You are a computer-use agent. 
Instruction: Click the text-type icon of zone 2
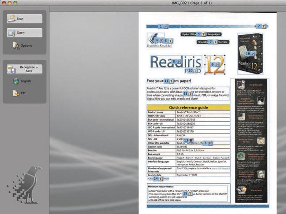(264, 26)
